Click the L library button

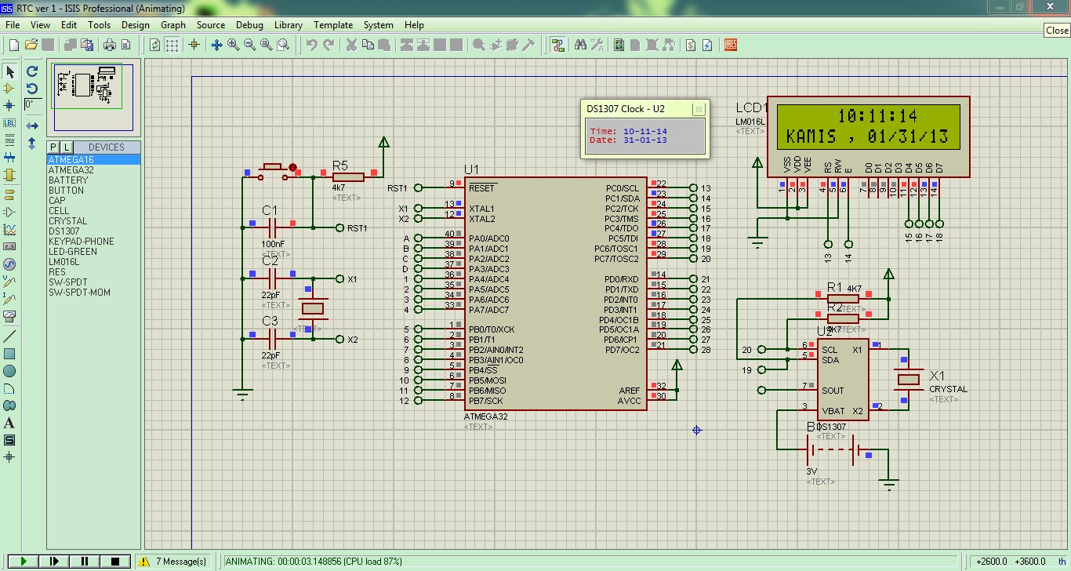(66, 147)
